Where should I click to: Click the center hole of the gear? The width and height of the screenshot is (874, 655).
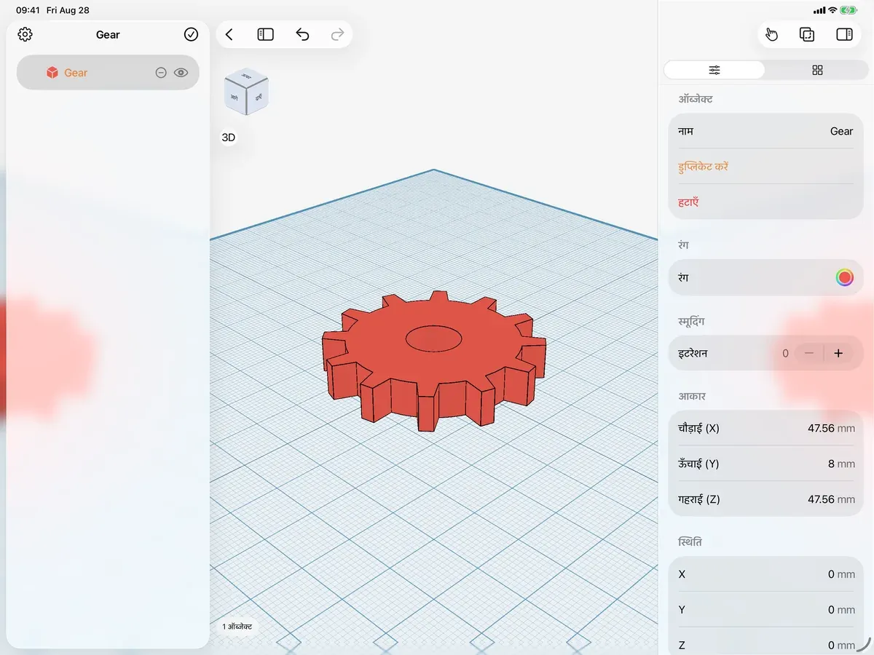434,338
